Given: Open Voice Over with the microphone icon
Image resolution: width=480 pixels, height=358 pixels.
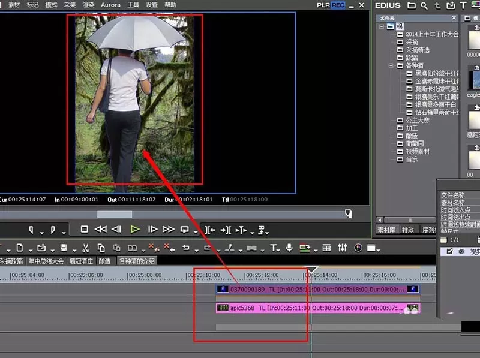Looking at the screenshot, I should click(x=289, y=248).
